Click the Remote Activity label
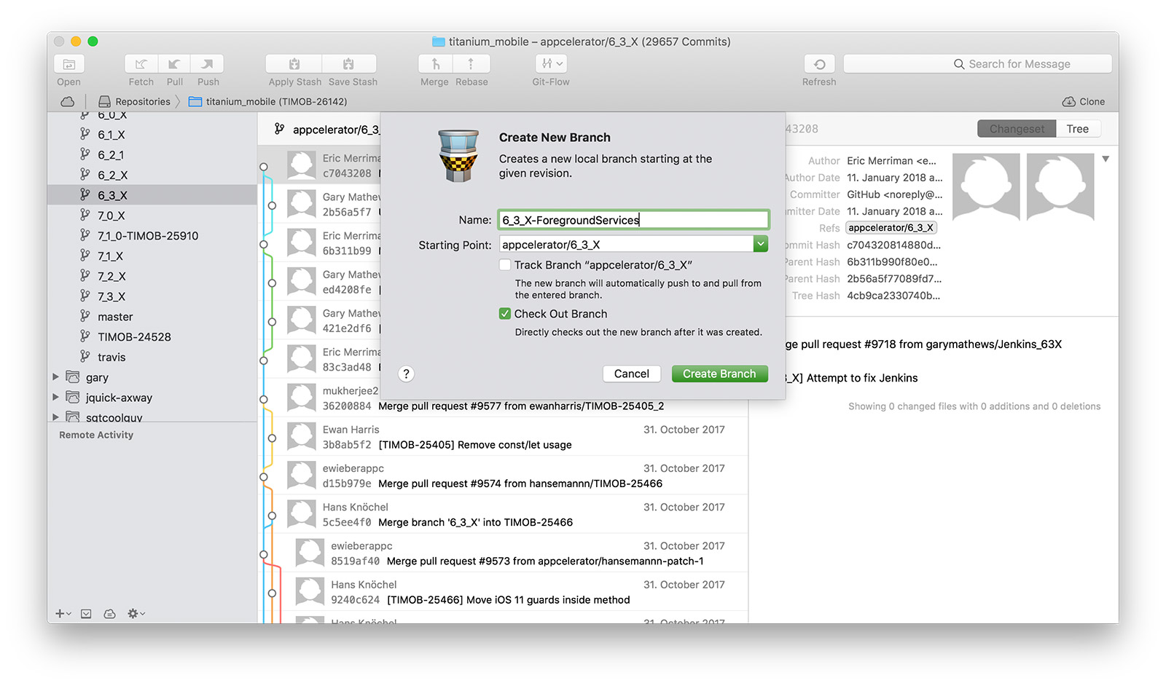Viewport: 1166px width, 686px height. coord(96,435)
